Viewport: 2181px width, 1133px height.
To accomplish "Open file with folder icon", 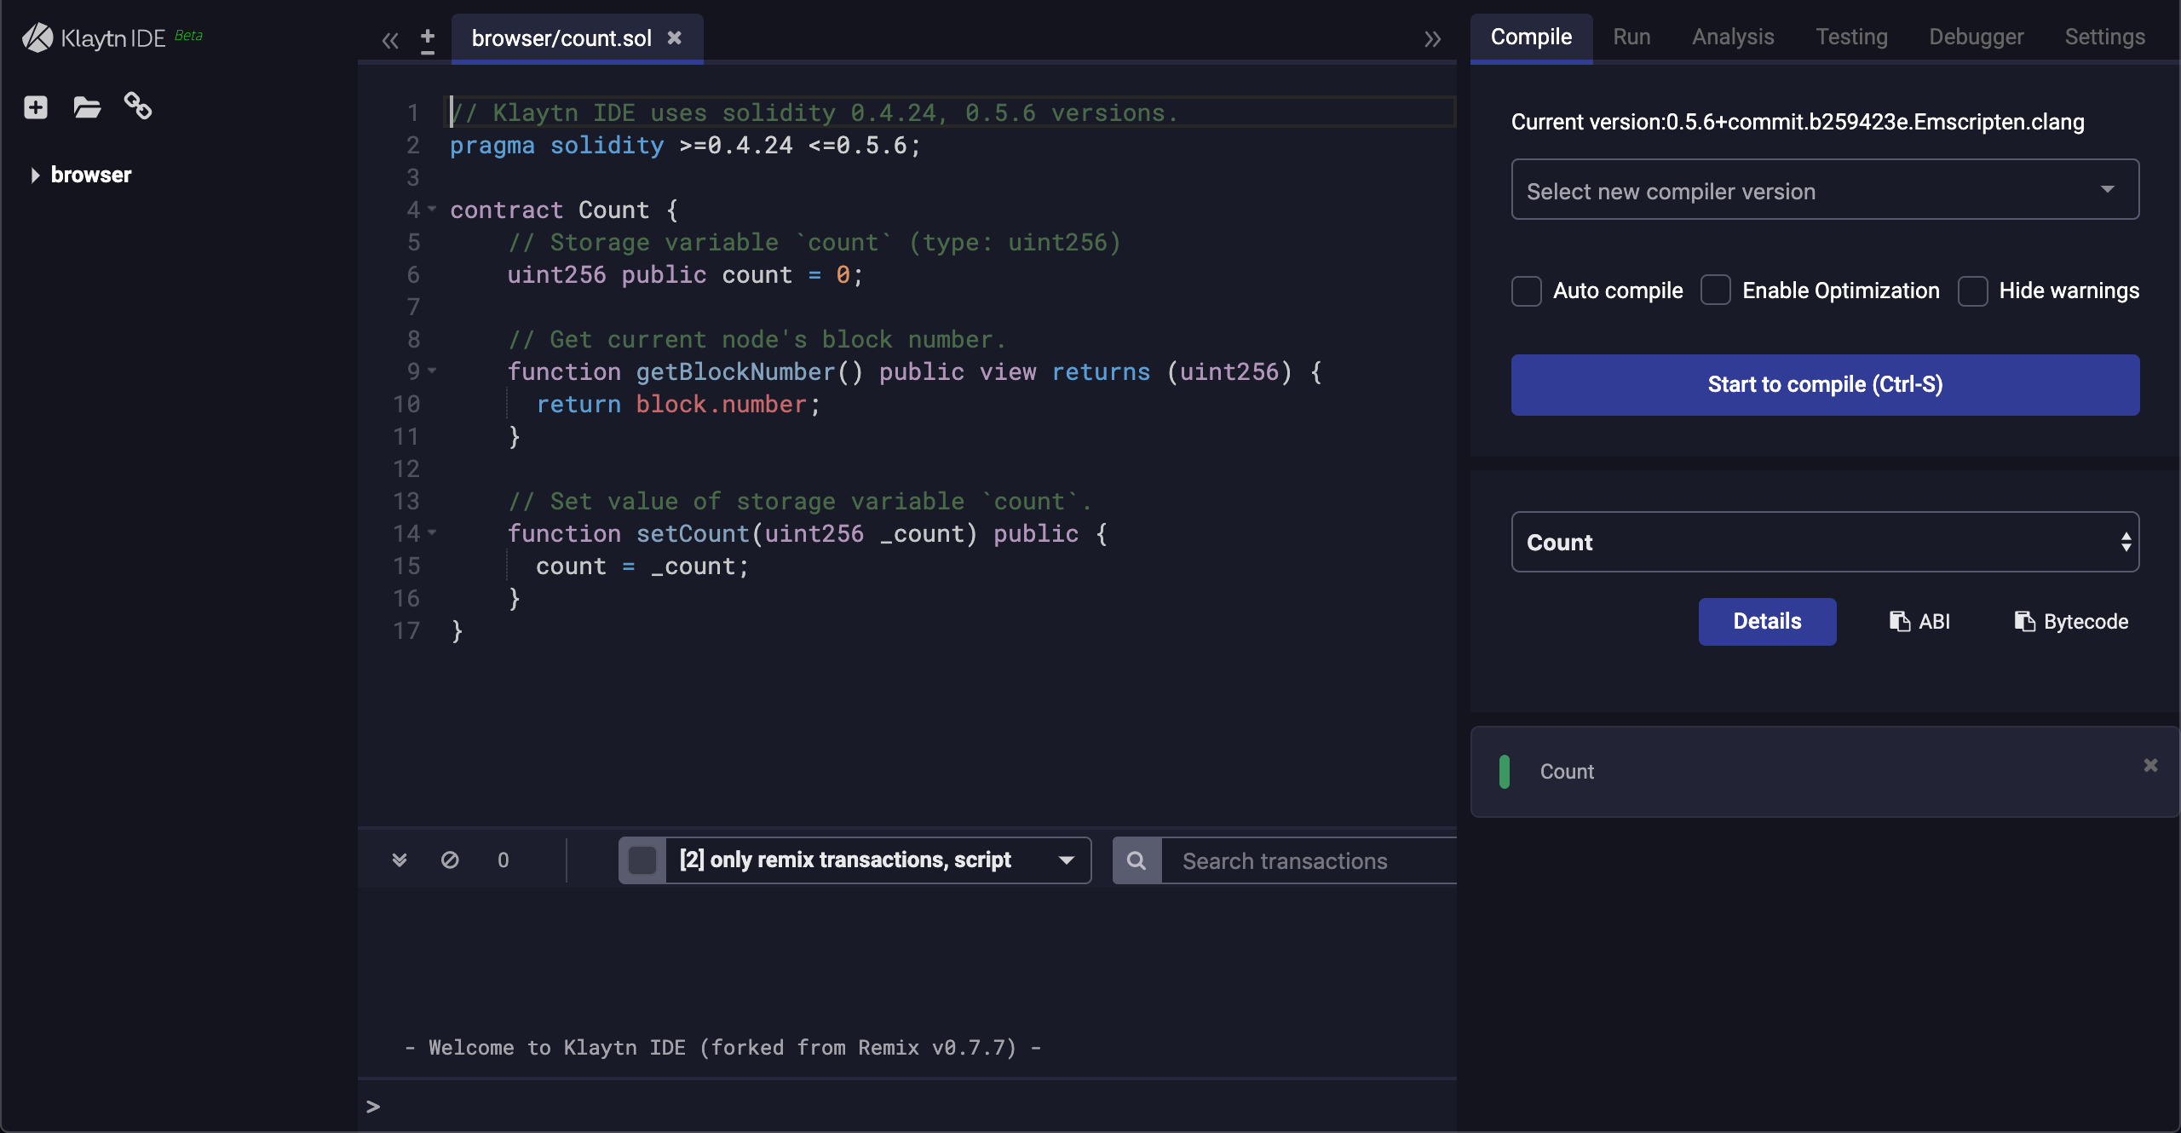I will click(87, 107).
